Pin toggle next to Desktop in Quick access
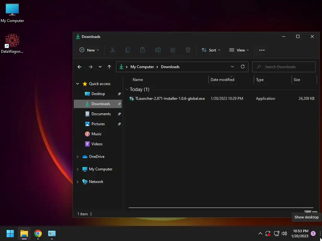 [x=119, y=94]
